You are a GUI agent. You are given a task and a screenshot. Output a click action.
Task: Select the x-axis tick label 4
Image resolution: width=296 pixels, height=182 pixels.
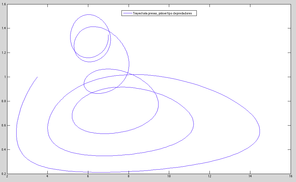(x=47, y=177)
